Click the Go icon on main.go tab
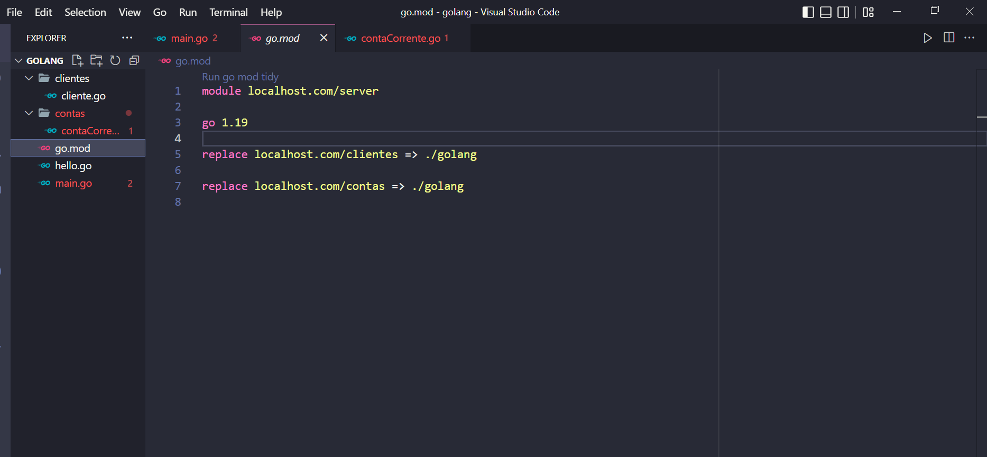 pos(161,38)
